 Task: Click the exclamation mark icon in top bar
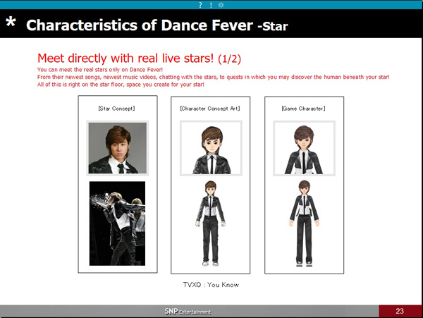pos(211,5)
